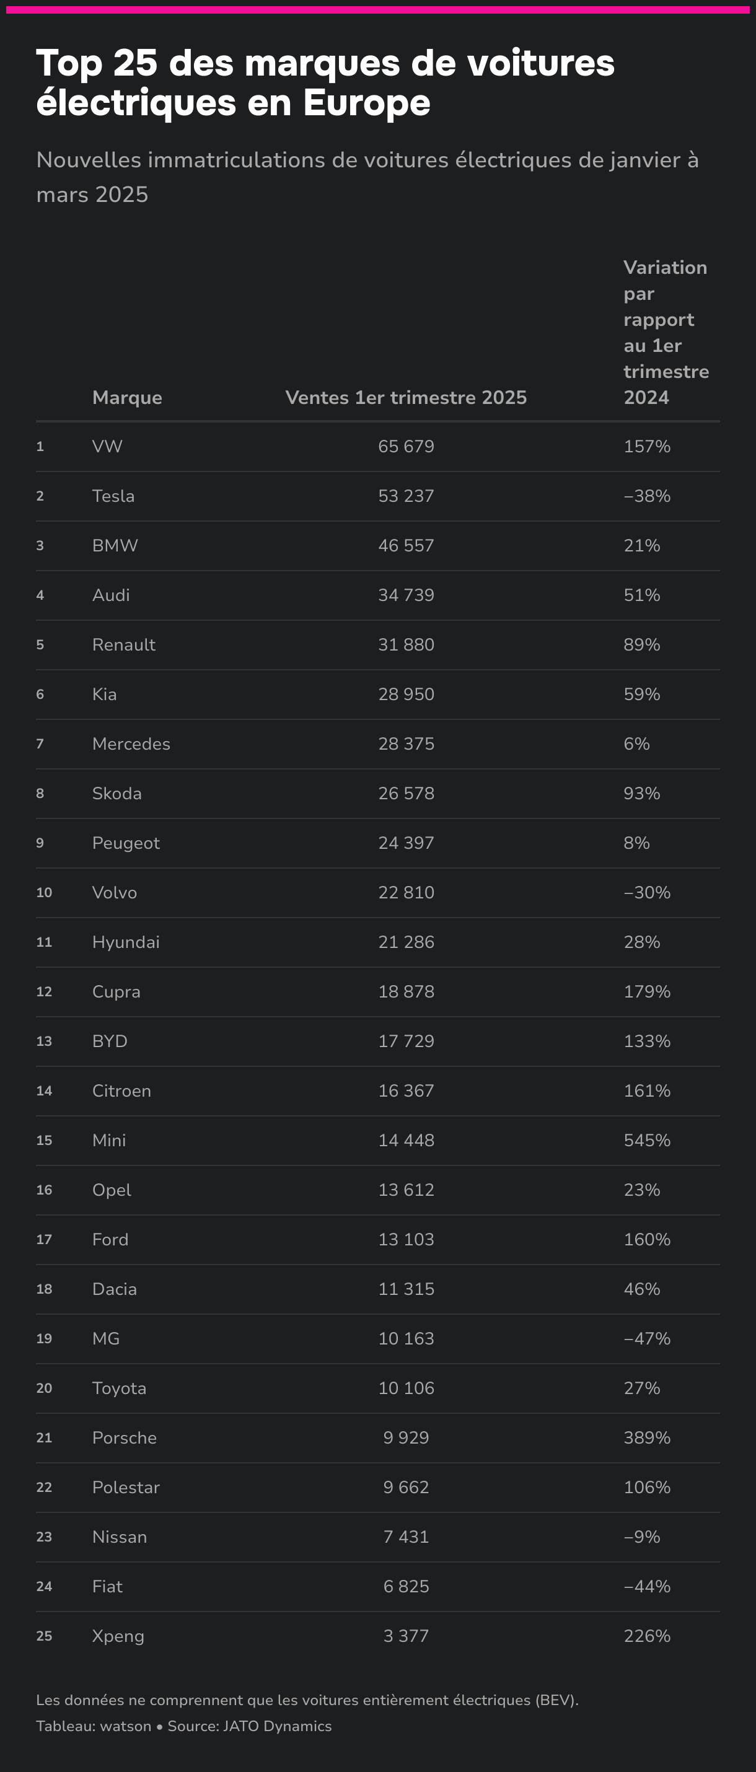
Task: Select the Mercedes brand cell
Action: point(131,743)
